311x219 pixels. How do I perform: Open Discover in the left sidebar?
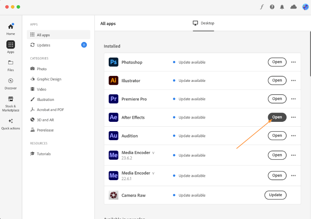[10, 84]
